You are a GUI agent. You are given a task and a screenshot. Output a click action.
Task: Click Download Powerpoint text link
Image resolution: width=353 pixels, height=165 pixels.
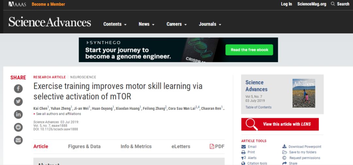305,147
